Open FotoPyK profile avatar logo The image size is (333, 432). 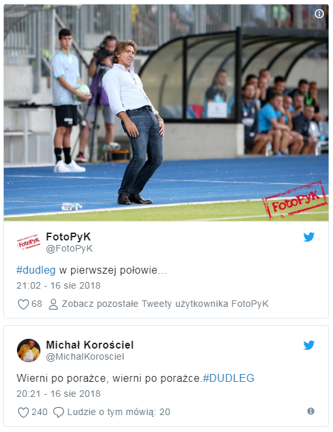tap(29, 242)
